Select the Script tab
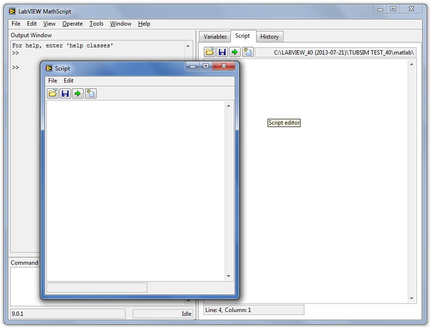 pyautogui.click(x=243, y=36)
